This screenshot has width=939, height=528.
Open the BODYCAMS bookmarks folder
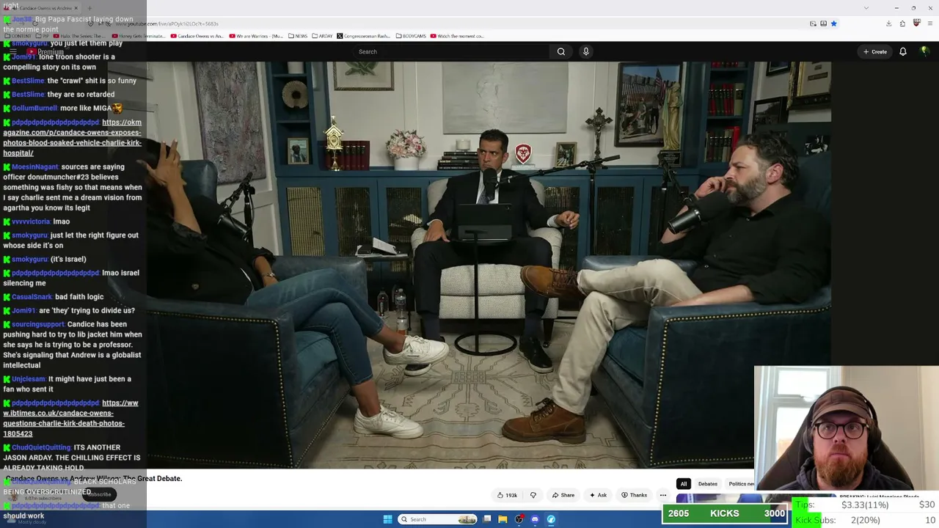click(x=411, y=36)
